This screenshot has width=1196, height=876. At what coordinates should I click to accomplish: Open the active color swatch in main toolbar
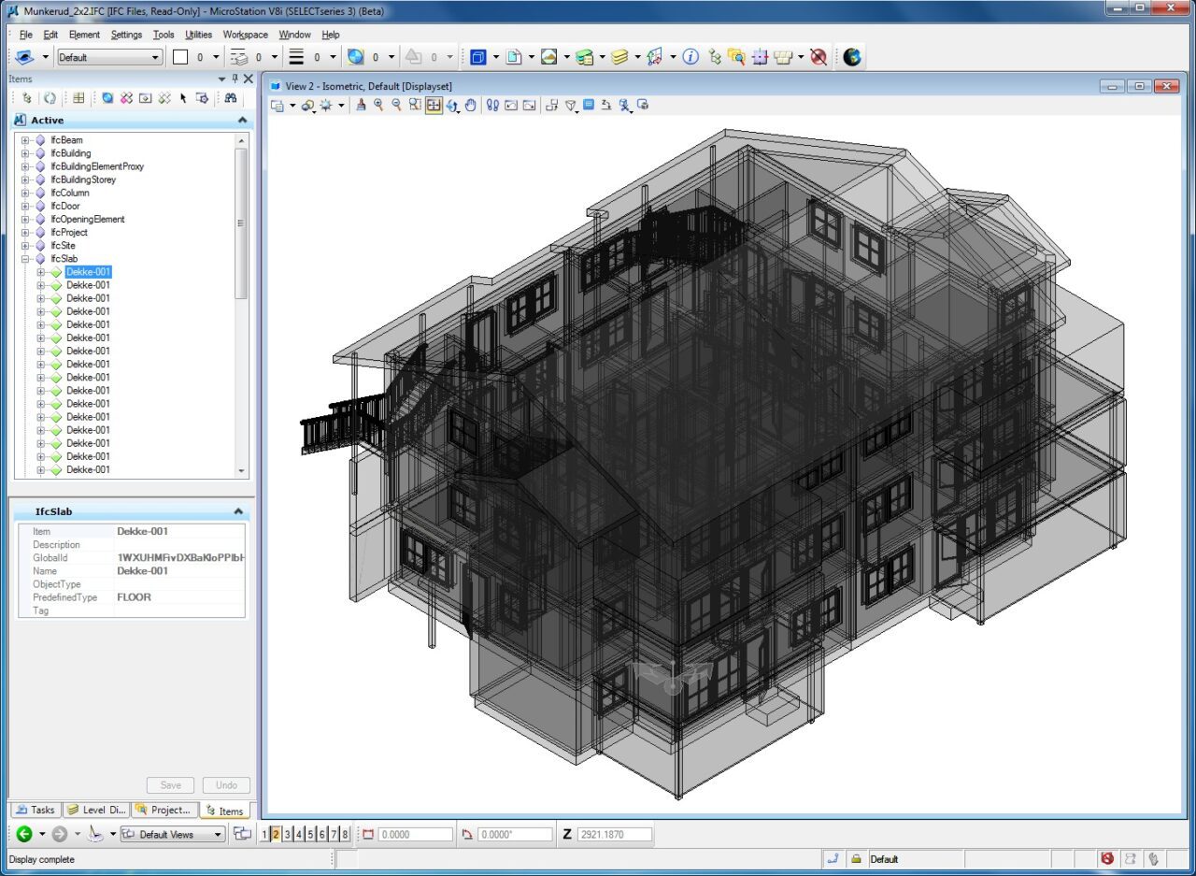click(180, 57)
